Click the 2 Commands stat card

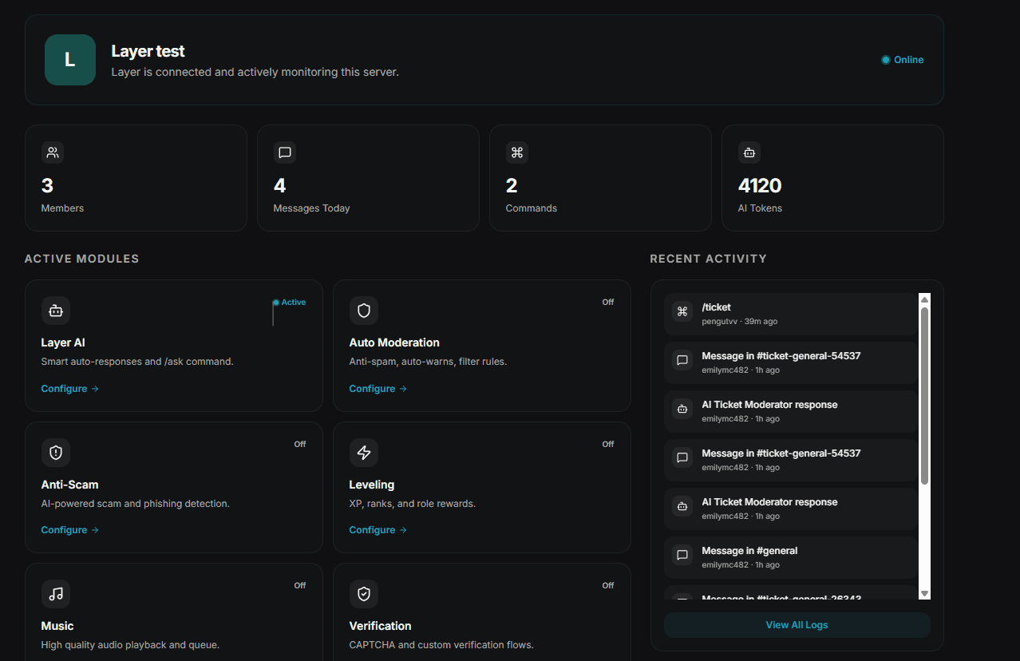(600, 178)
